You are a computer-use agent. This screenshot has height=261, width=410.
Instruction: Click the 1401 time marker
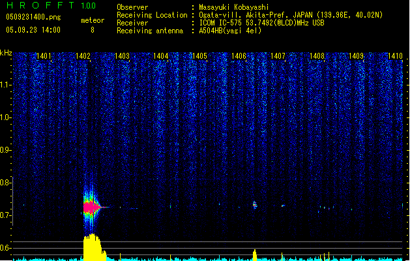coord(44,56)
